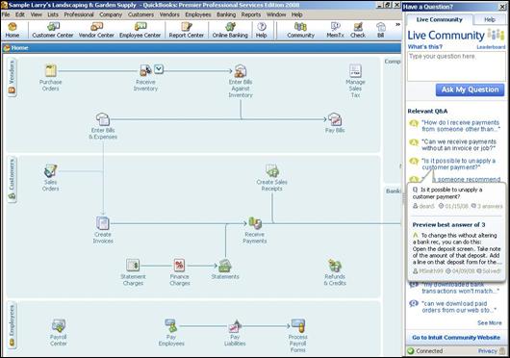
Task: Follow the Go to Intuit Community Website link
Action: coord(456,338)
